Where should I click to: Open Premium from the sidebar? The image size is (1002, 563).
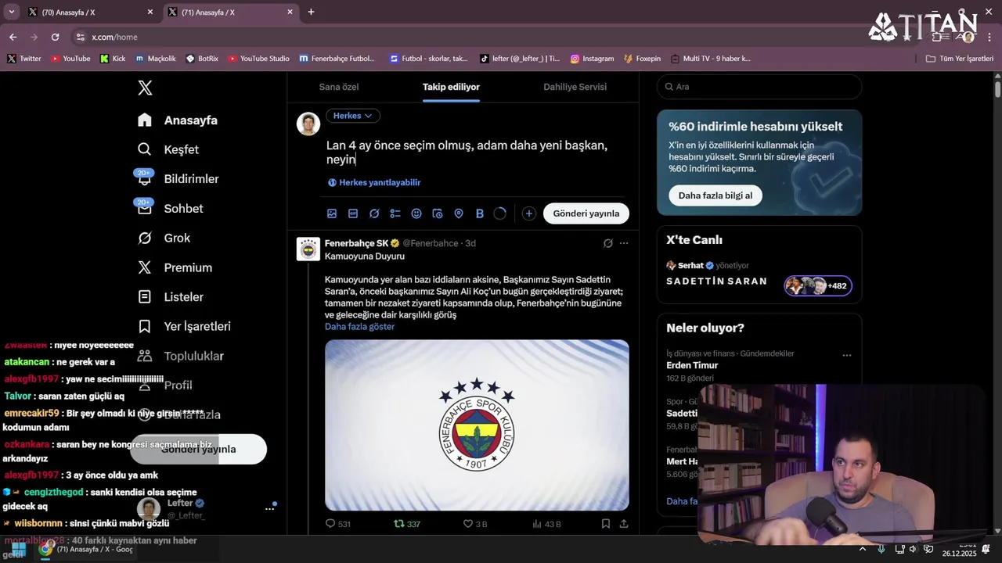174,267
